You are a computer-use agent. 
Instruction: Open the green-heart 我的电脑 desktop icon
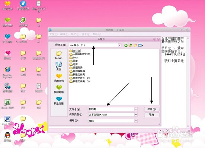(x=7, y=22)
